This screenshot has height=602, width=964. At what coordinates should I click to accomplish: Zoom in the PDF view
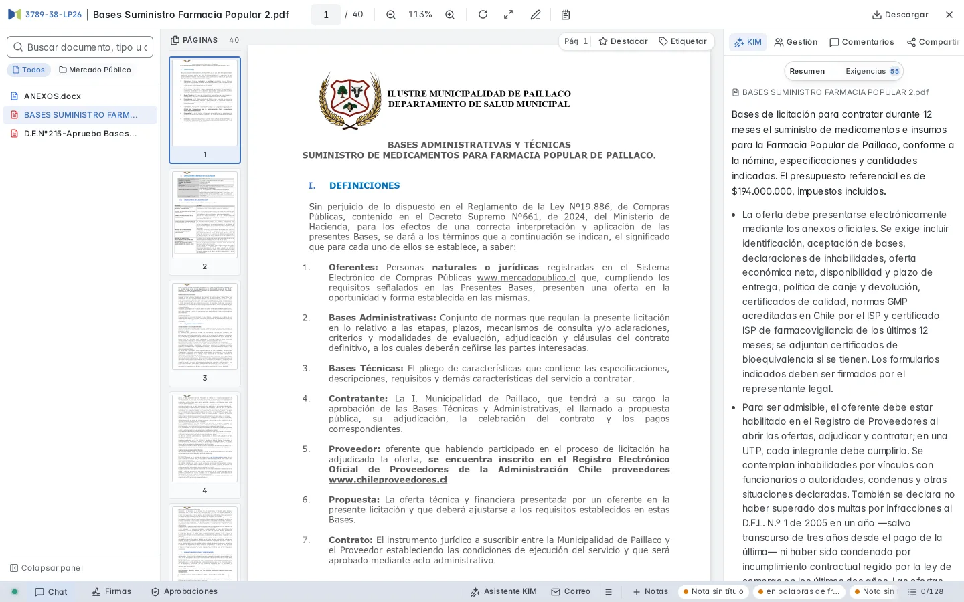point(450,15)
